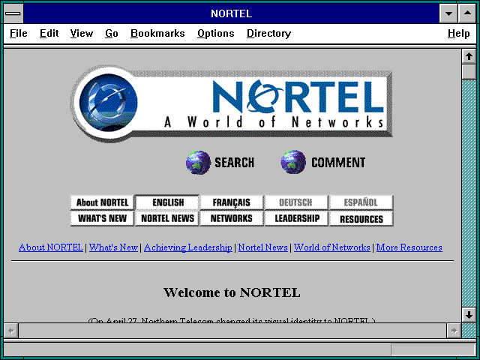Click the About NORTEL image button
This screenshot has height=360, width=480.
[102, 202]
